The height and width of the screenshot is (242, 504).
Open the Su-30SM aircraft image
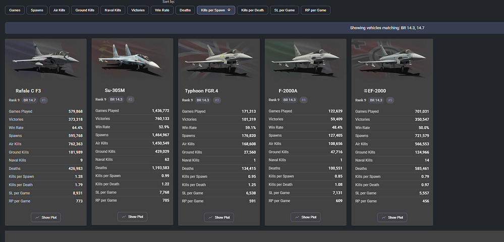coord(132,59)
